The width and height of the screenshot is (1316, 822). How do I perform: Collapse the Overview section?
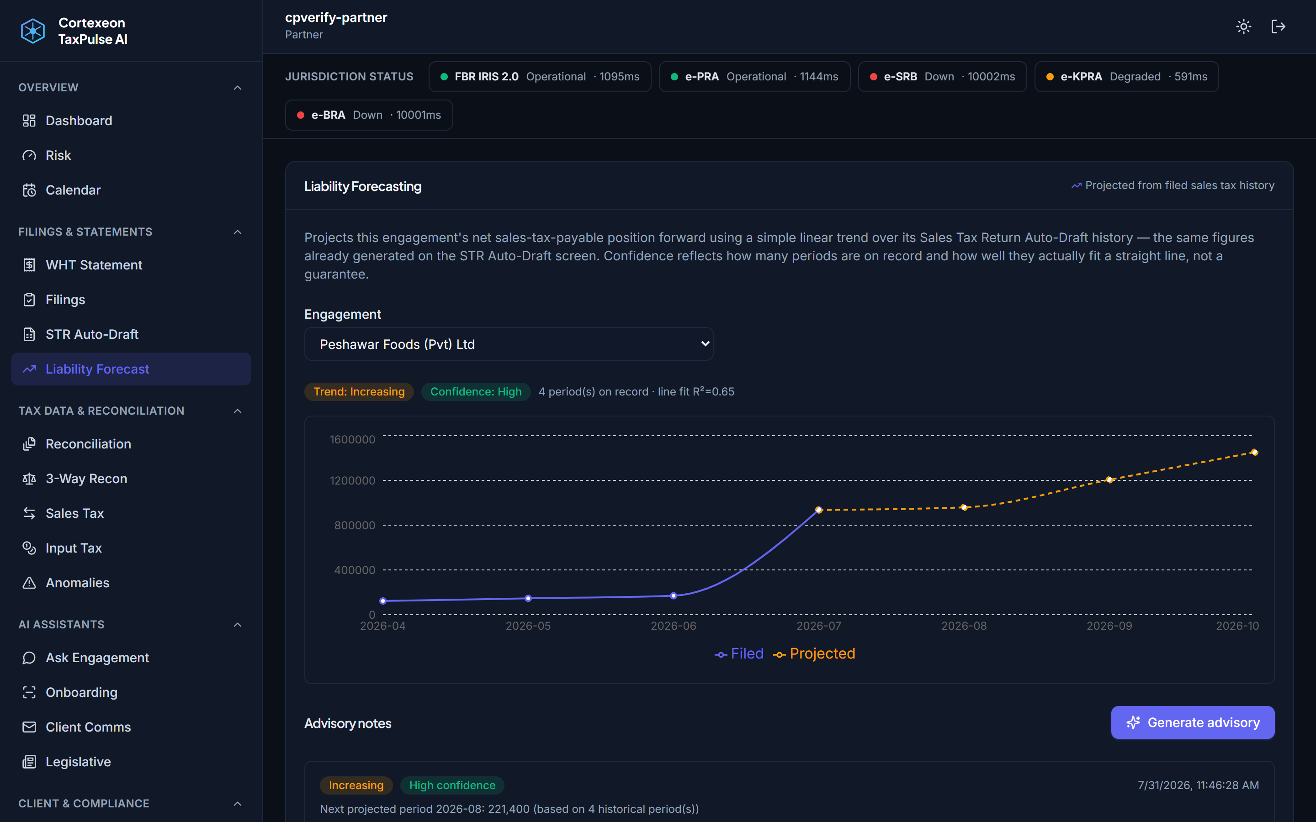coord(238,88)
